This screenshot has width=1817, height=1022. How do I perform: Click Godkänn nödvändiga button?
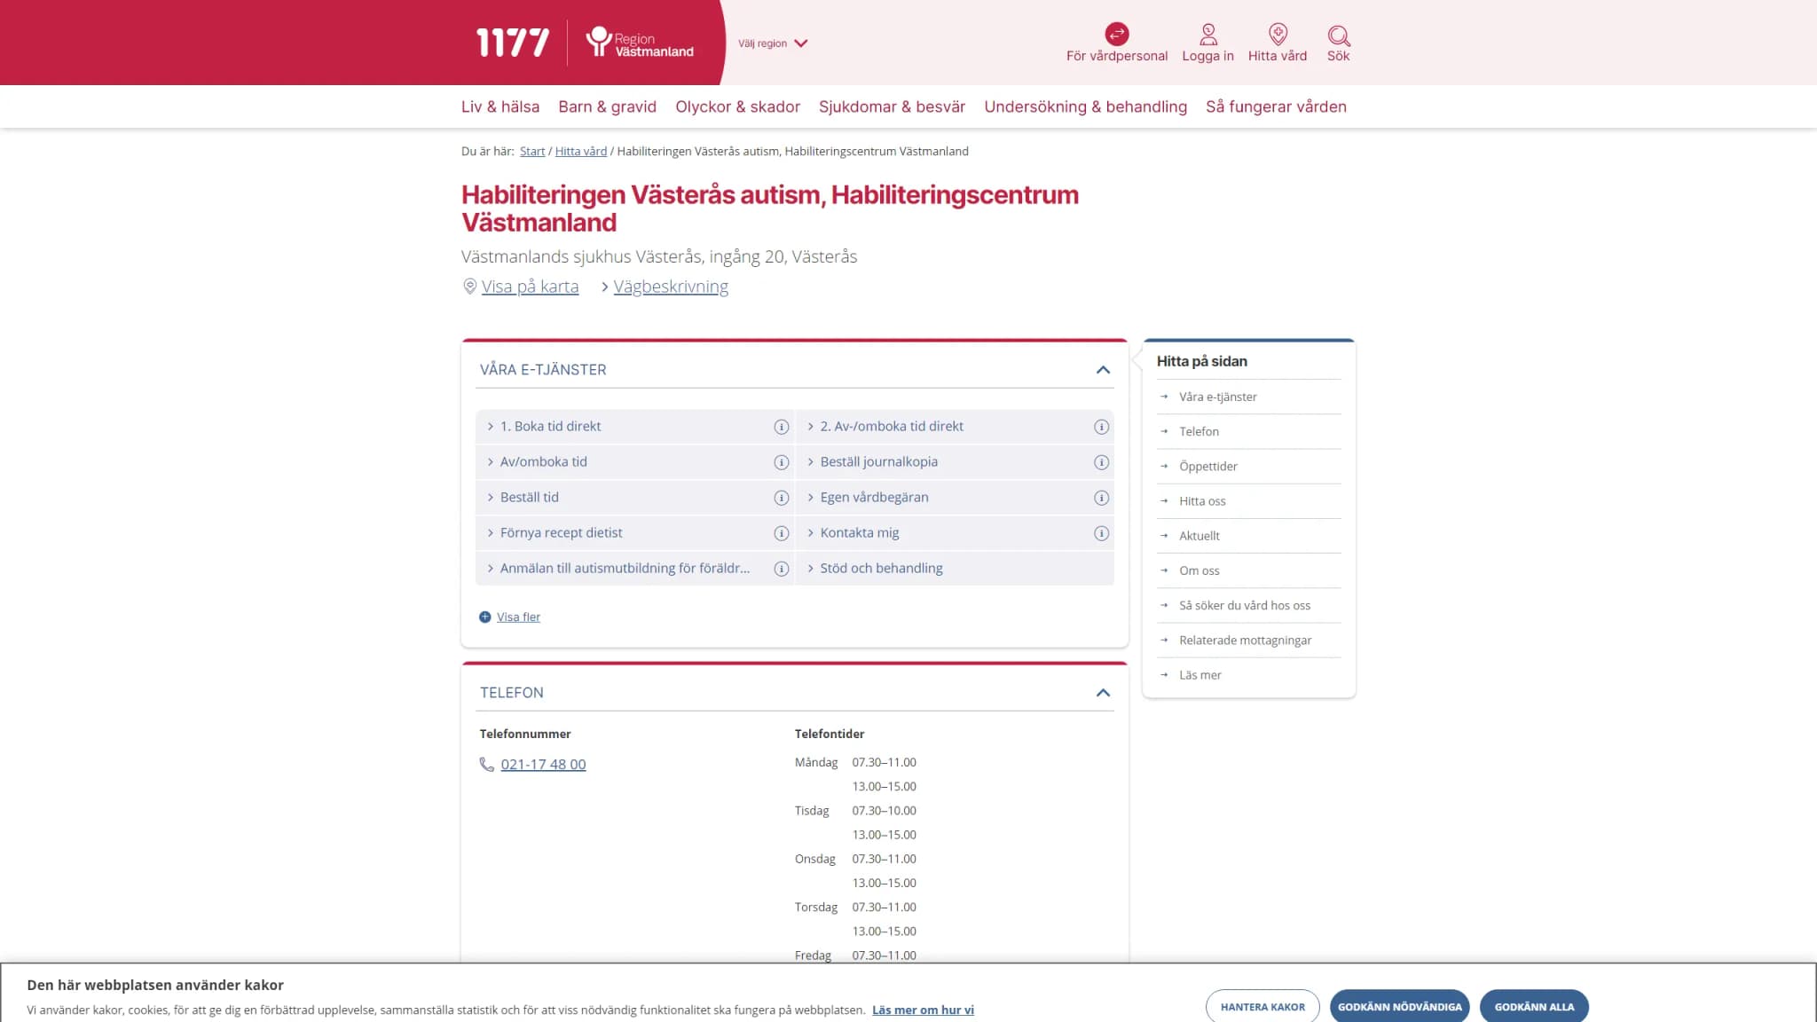tap(1399, 1007)
